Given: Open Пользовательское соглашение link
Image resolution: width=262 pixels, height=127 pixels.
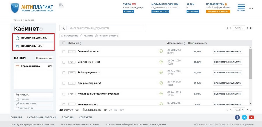Looking at the screenshot, I should pyautogui.click(x=80, y=124).
